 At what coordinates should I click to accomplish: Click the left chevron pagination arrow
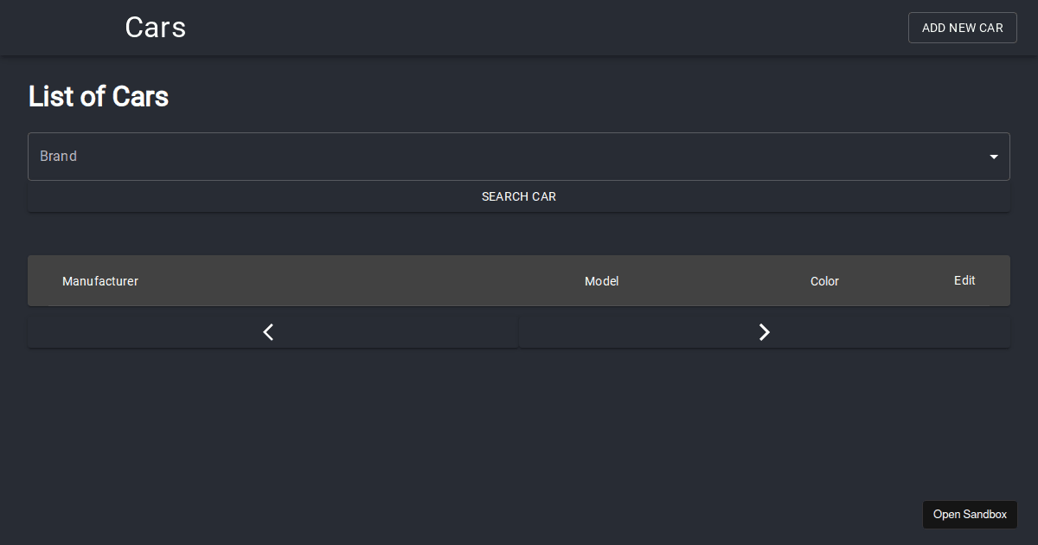point(268,332)
